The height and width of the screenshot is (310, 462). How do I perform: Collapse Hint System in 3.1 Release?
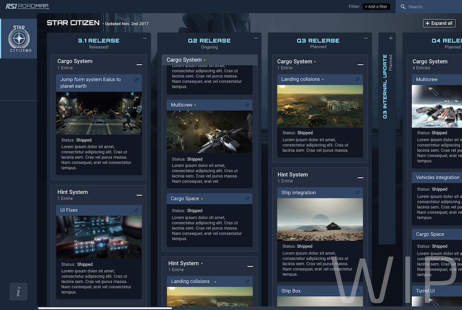click(139, 195)
